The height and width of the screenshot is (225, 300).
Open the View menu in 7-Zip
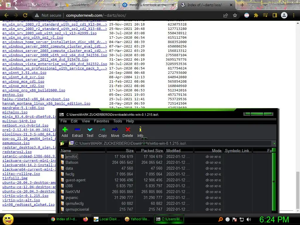[x=86, y=121]
